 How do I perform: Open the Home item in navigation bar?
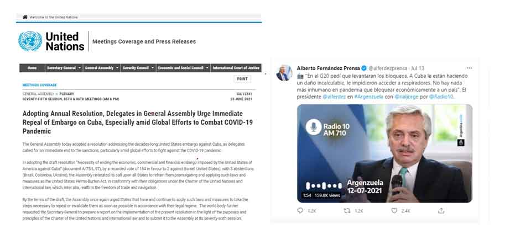tap(32, 68)
